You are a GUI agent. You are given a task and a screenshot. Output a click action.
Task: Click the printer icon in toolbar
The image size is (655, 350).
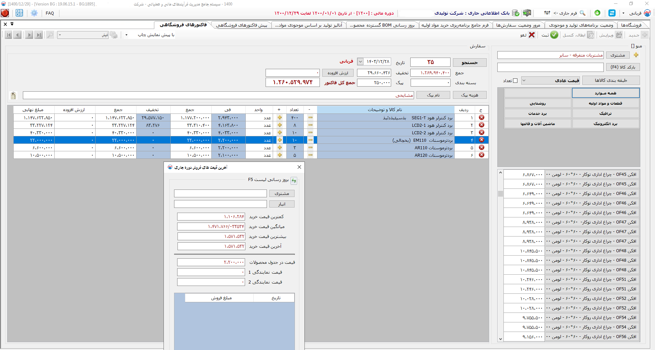[x=114, y=35]
